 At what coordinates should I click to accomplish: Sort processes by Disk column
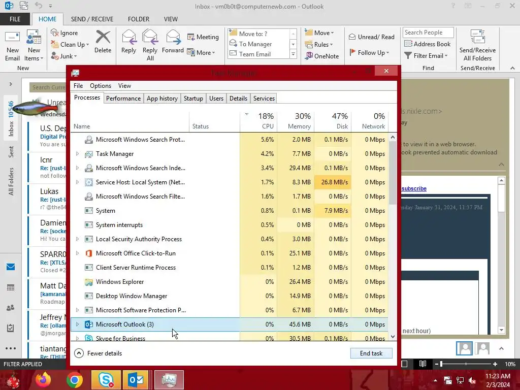pos(333,121)
